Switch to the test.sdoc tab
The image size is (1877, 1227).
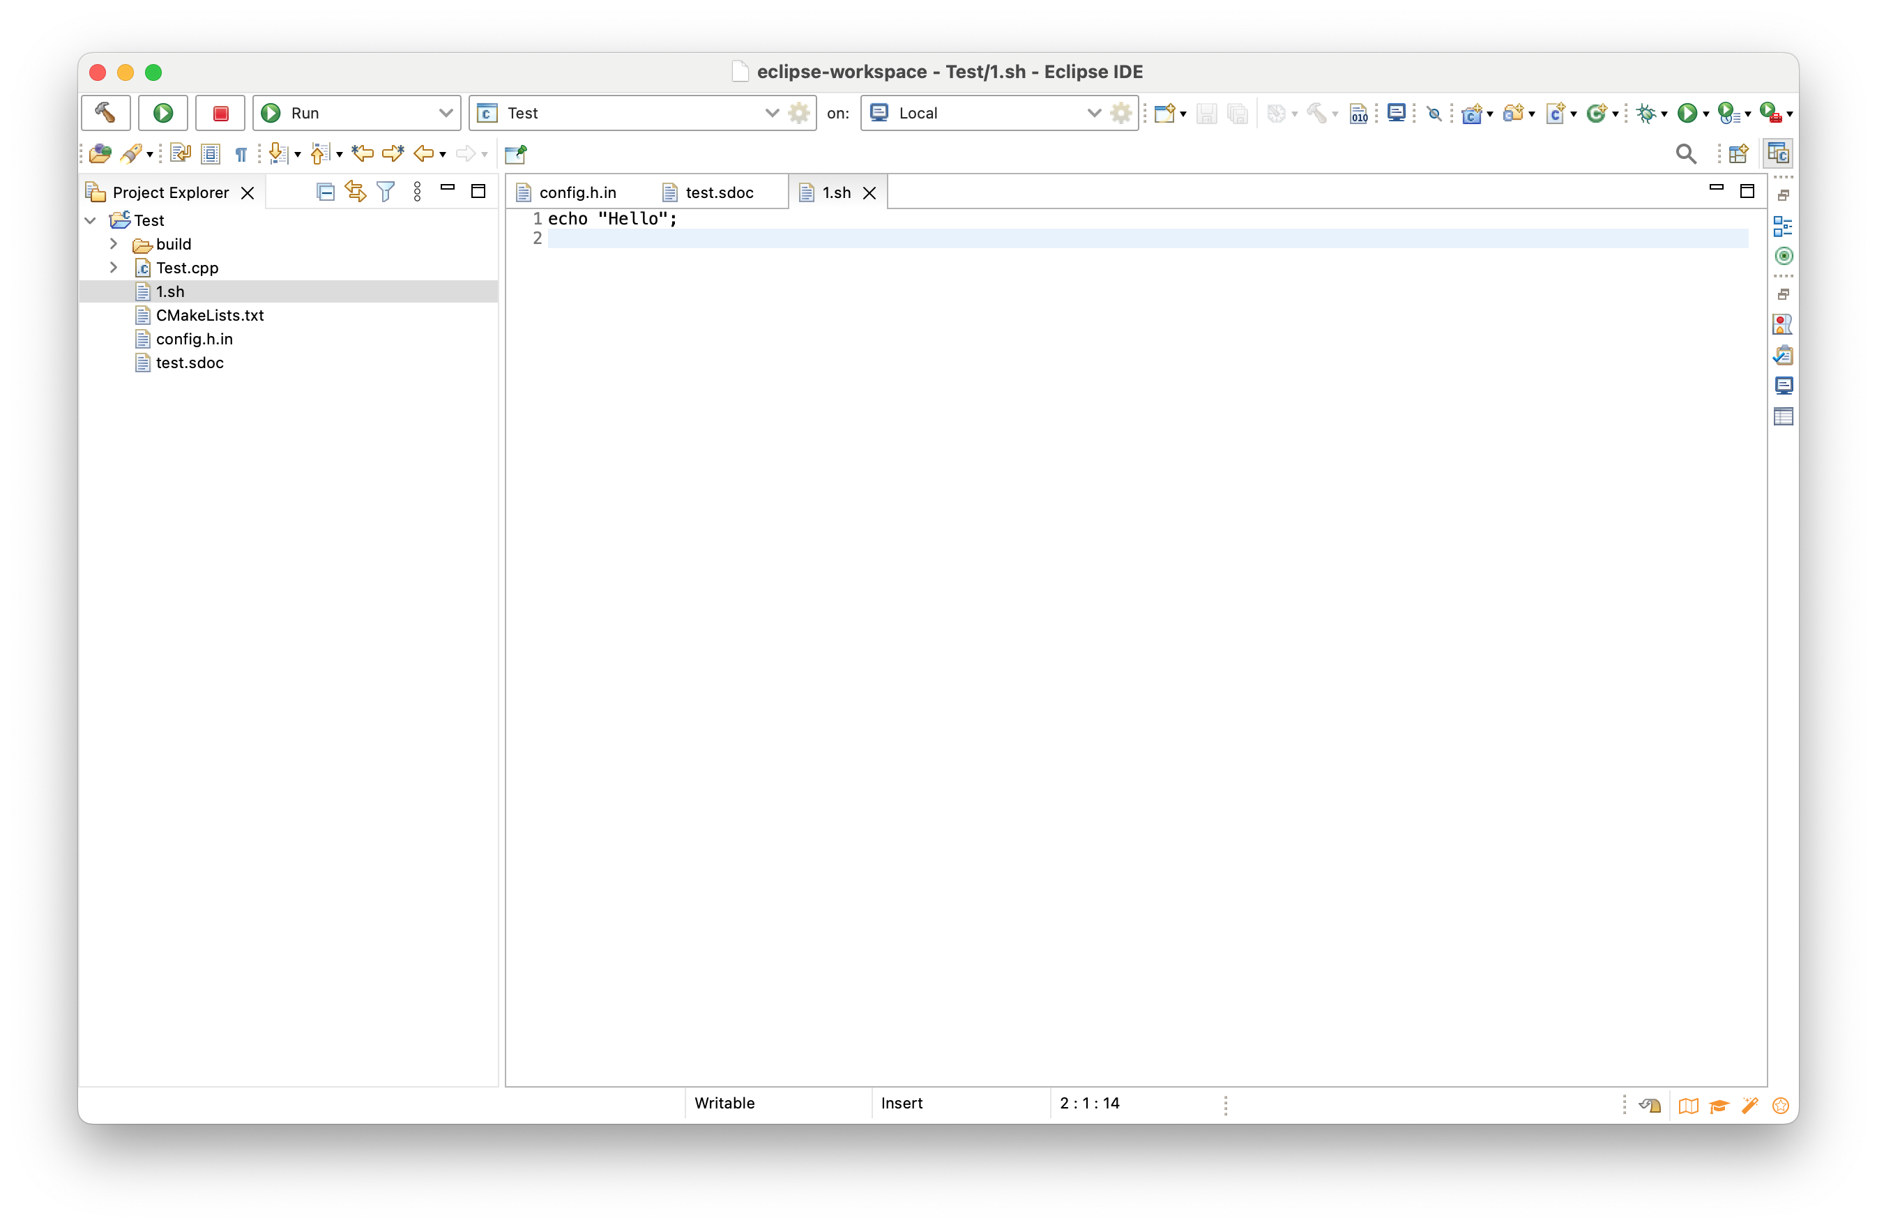pos(717,192)
